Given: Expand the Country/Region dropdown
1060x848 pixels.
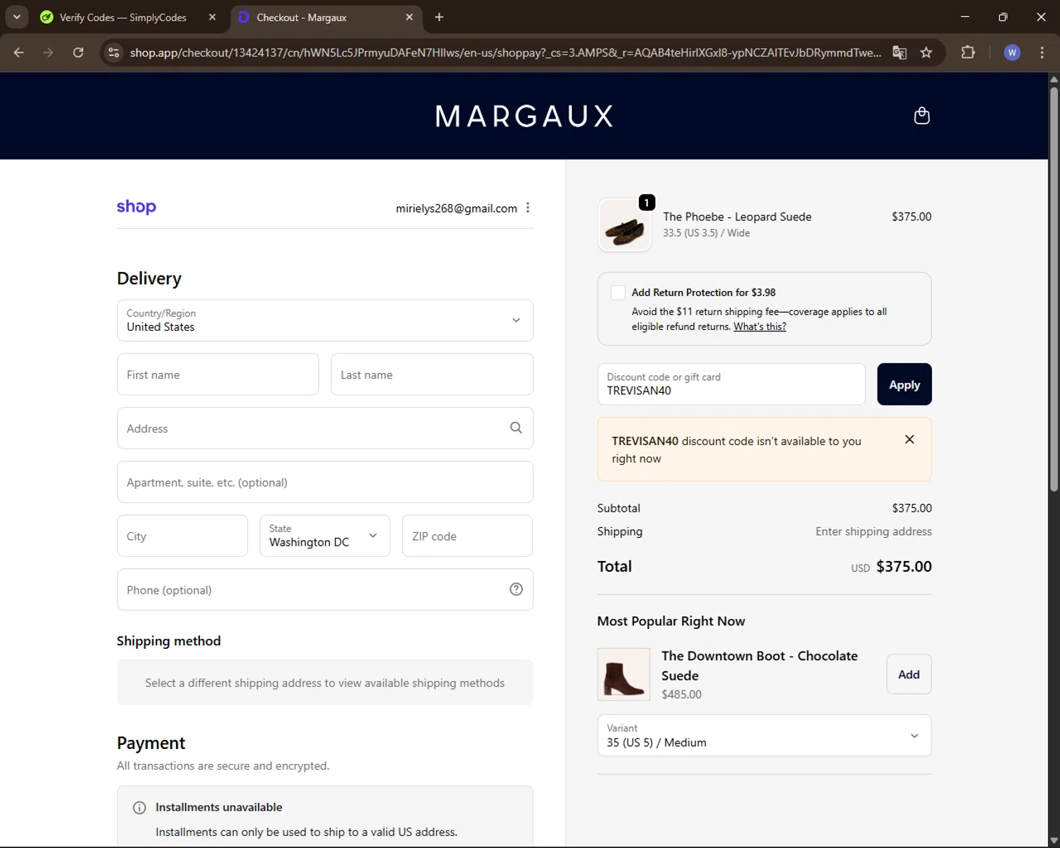Looking at the screenshot, I should tap(325, 320).
